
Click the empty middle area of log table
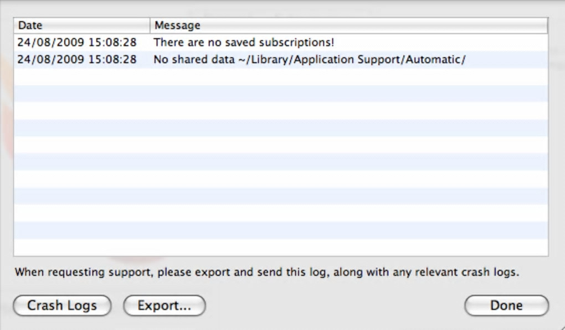click(280, 162)
